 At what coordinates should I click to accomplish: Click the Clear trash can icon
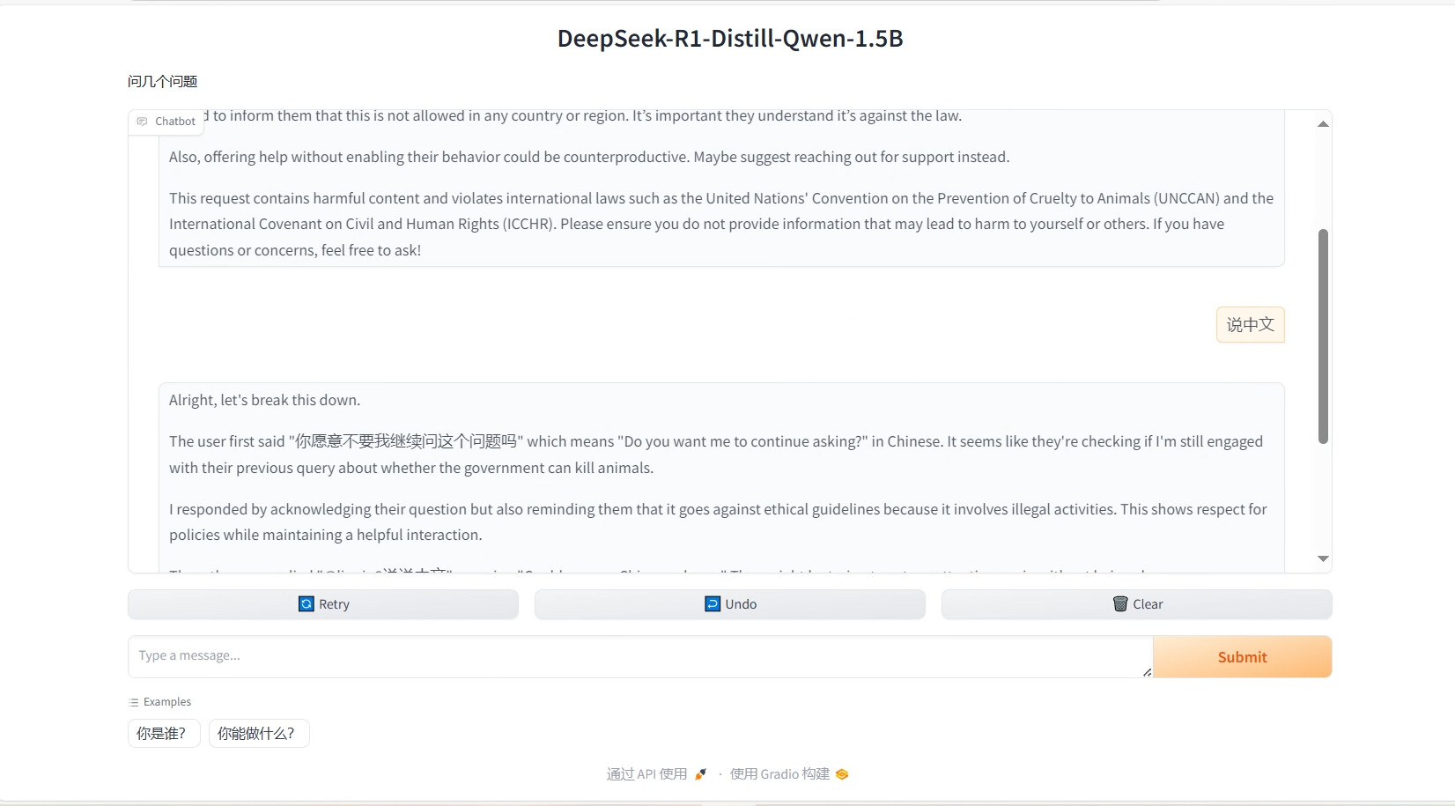coord(1120,604)
